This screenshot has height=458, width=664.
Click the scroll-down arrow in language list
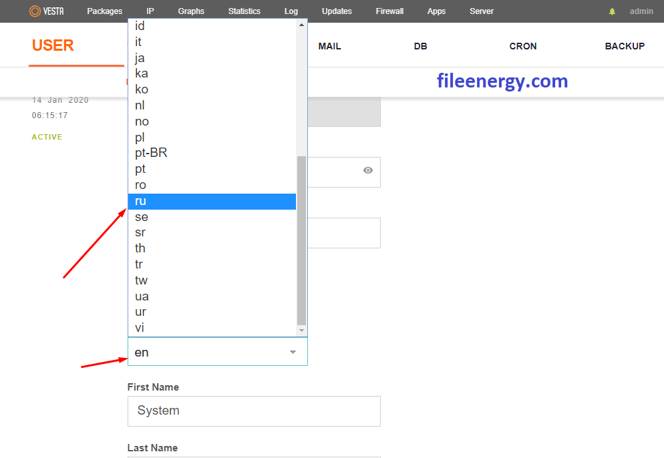pos(301,330)
